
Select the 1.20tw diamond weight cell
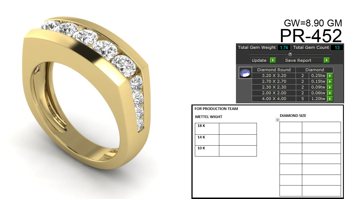(318, 98)
